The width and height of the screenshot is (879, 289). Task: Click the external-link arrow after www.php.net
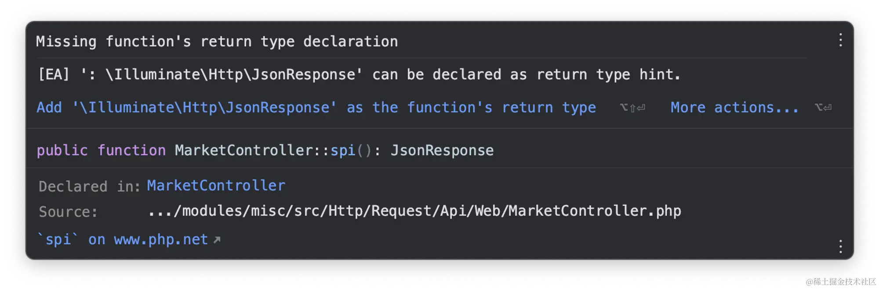217,240
